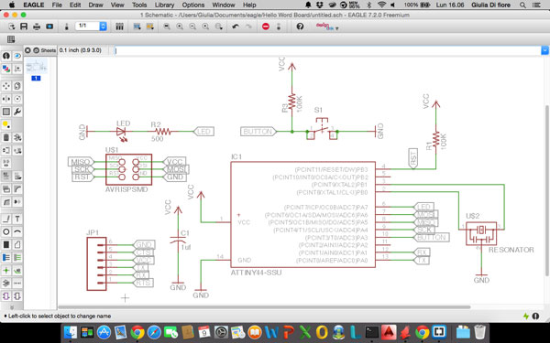Click the vertical scrollbar of schematic
The width and height of the screenshot is (550, 343).
[x=547, y=191]
